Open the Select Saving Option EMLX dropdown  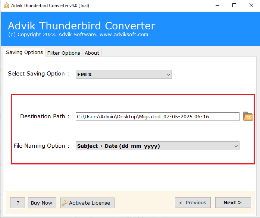tap(124, 74)
